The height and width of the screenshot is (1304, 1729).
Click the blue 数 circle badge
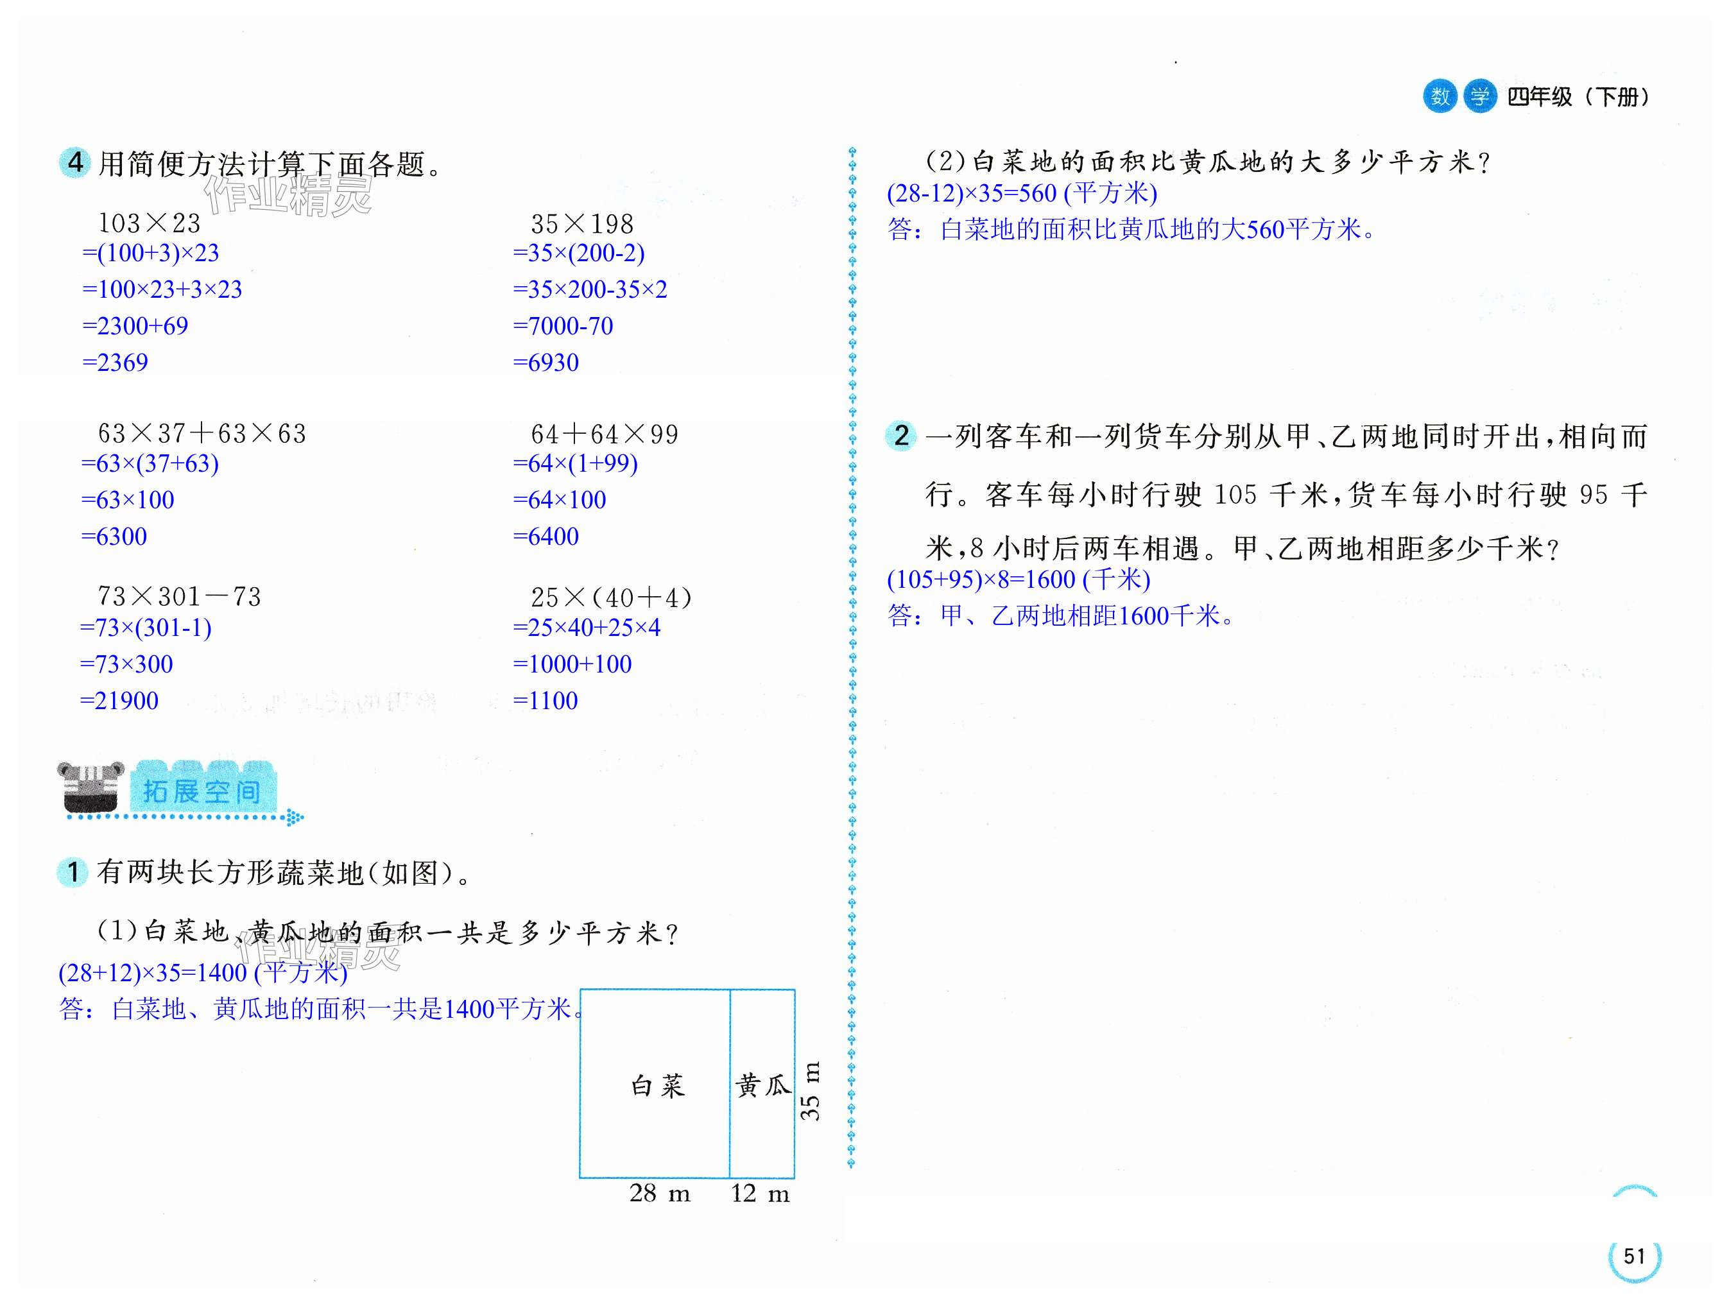pos(1440,96)
